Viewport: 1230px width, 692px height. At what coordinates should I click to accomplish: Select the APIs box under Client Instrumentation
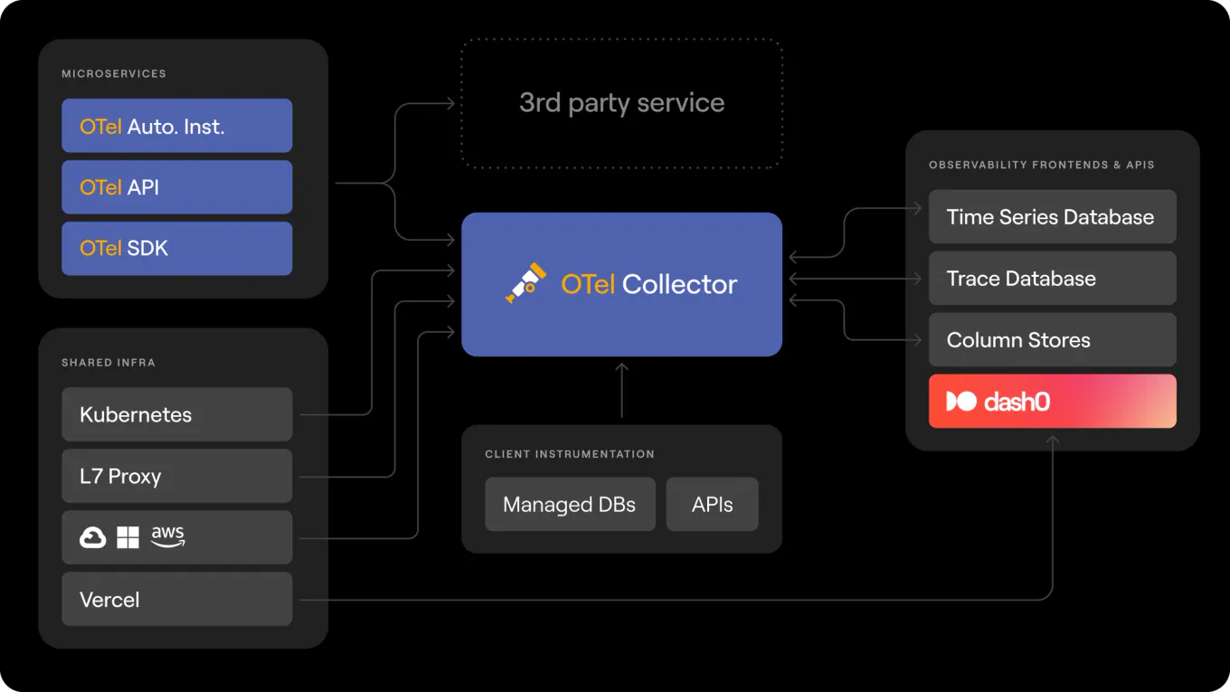[712, 504]
